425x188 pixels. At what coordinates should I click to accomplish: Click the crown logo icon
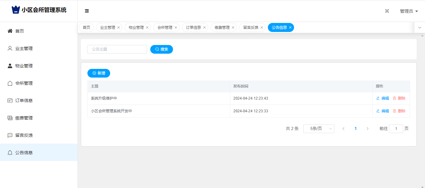click(x=16, y=10)
